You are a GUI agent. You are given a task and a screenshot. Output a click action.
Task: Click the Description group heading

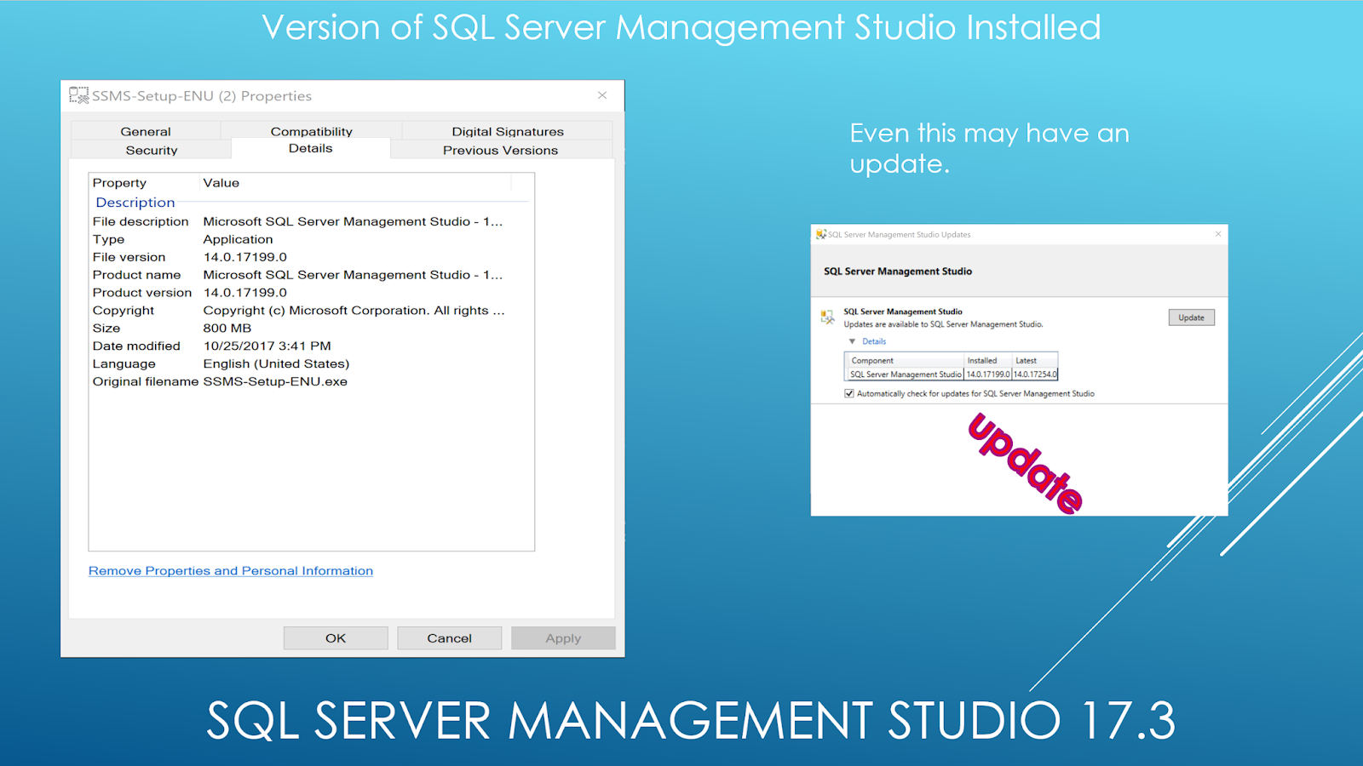coord(135,203)
